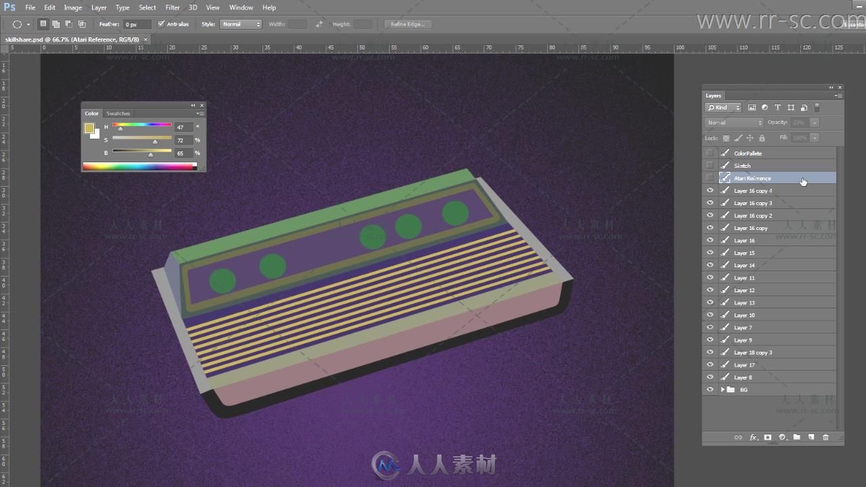Click the Hue slider track

[x=141, y=124]
